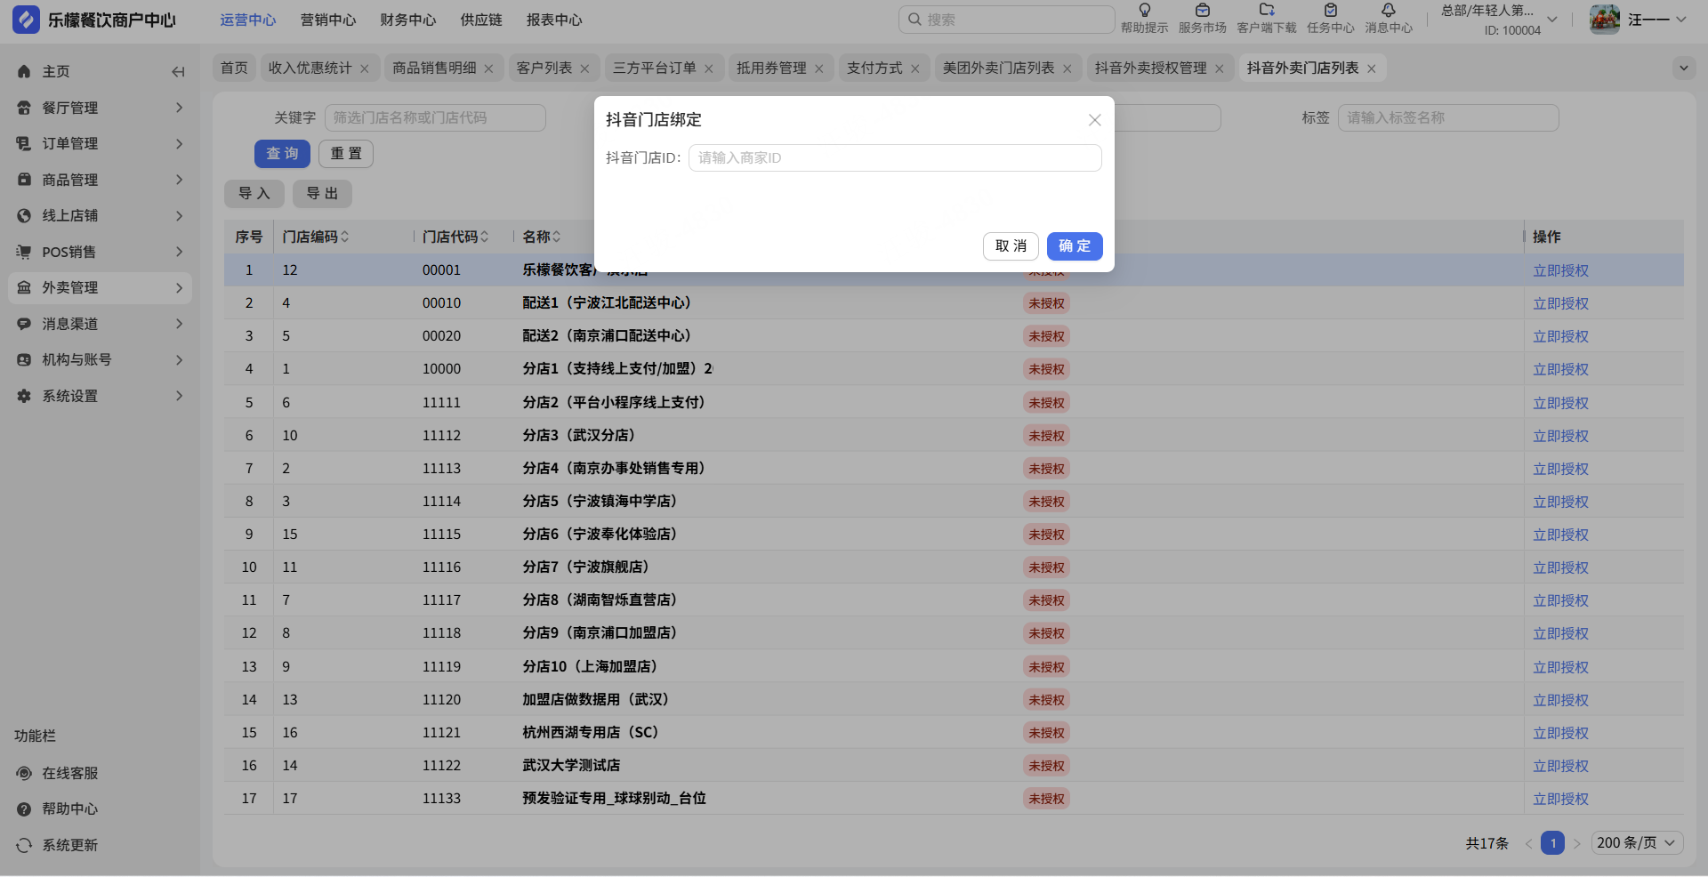Open organization switcher 总部/年轻人第...
1708x877 pixels.
[x=1499, y=20]
